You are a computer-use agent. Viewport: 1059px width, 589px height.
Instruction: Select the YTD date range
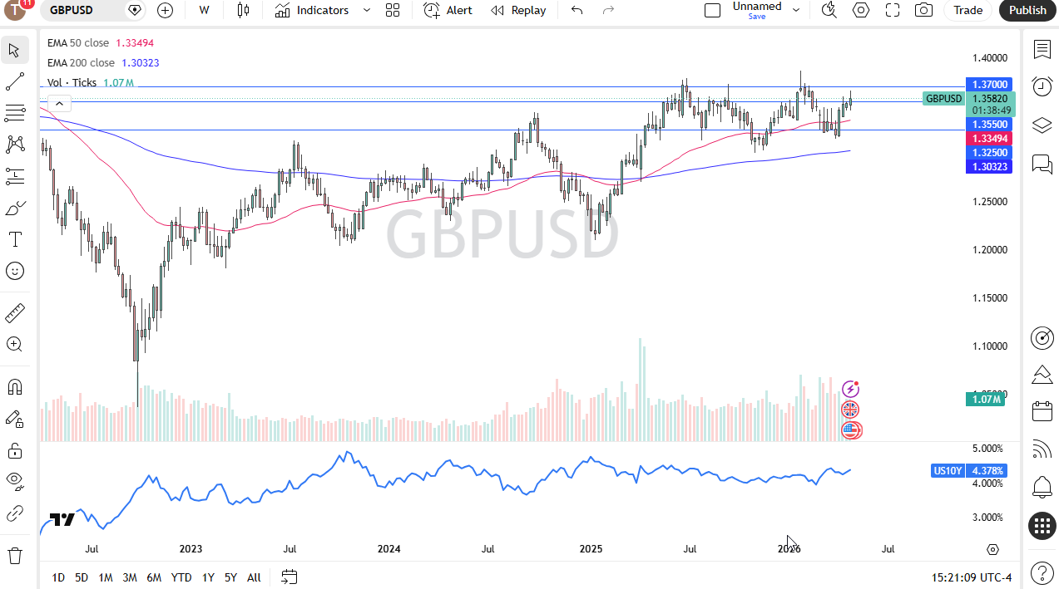(181, 577)
